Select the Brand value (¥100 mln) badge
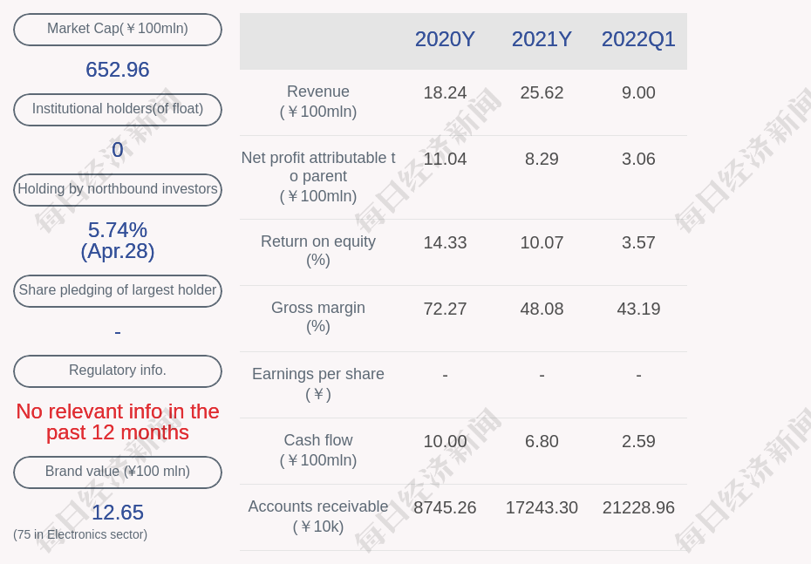Screen dimensions: 811x564 pos(117,472)
